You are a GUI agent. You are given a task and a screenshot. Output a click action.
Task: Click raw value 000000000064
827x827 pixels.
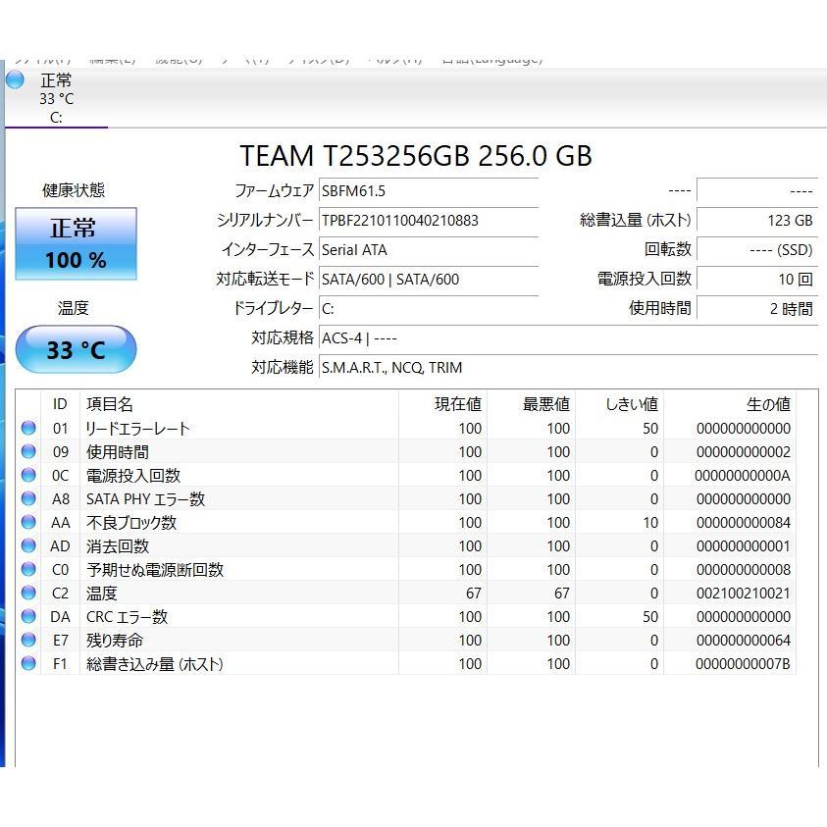coord(744,641)
